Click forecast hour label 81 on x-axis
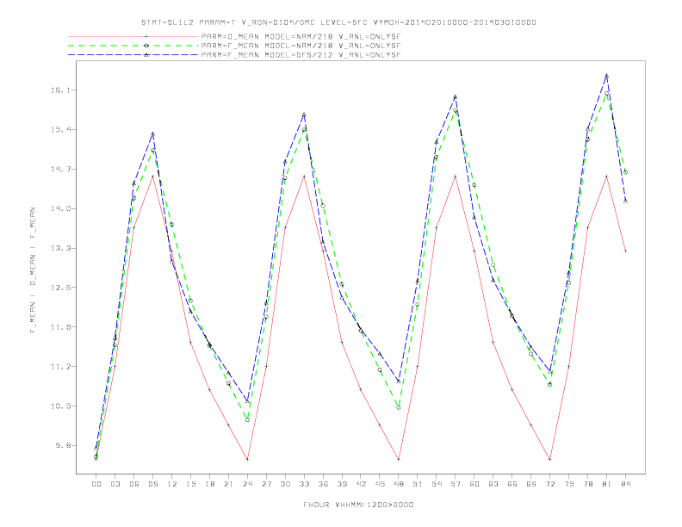The height and width of the screenshot is (527, 682). [x=607, y=484]
